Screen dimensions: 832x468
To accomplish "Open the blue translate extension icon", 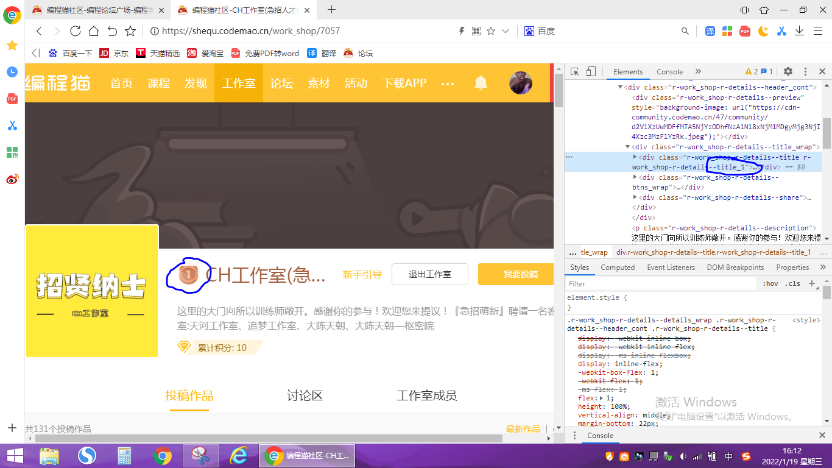I will point(710,31).
